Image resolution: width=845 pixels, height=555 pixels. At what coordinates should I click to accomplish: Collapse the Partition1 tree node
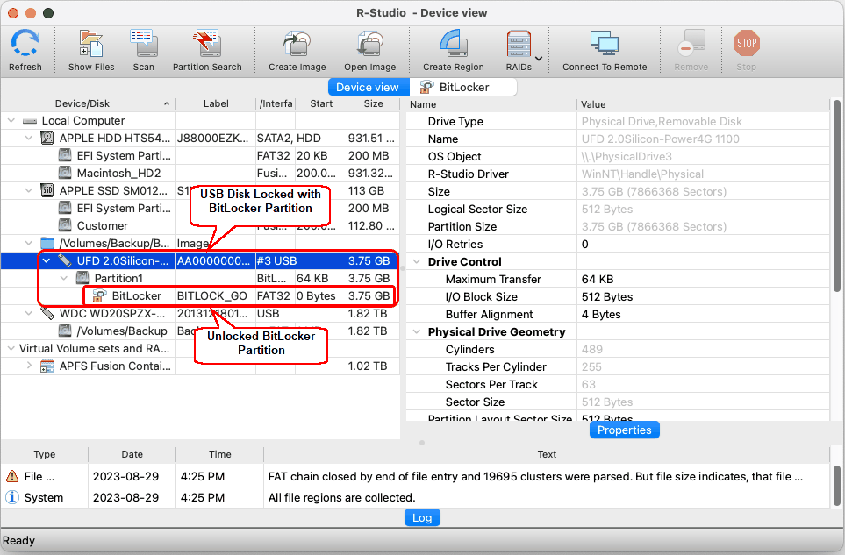click(64, 278)
